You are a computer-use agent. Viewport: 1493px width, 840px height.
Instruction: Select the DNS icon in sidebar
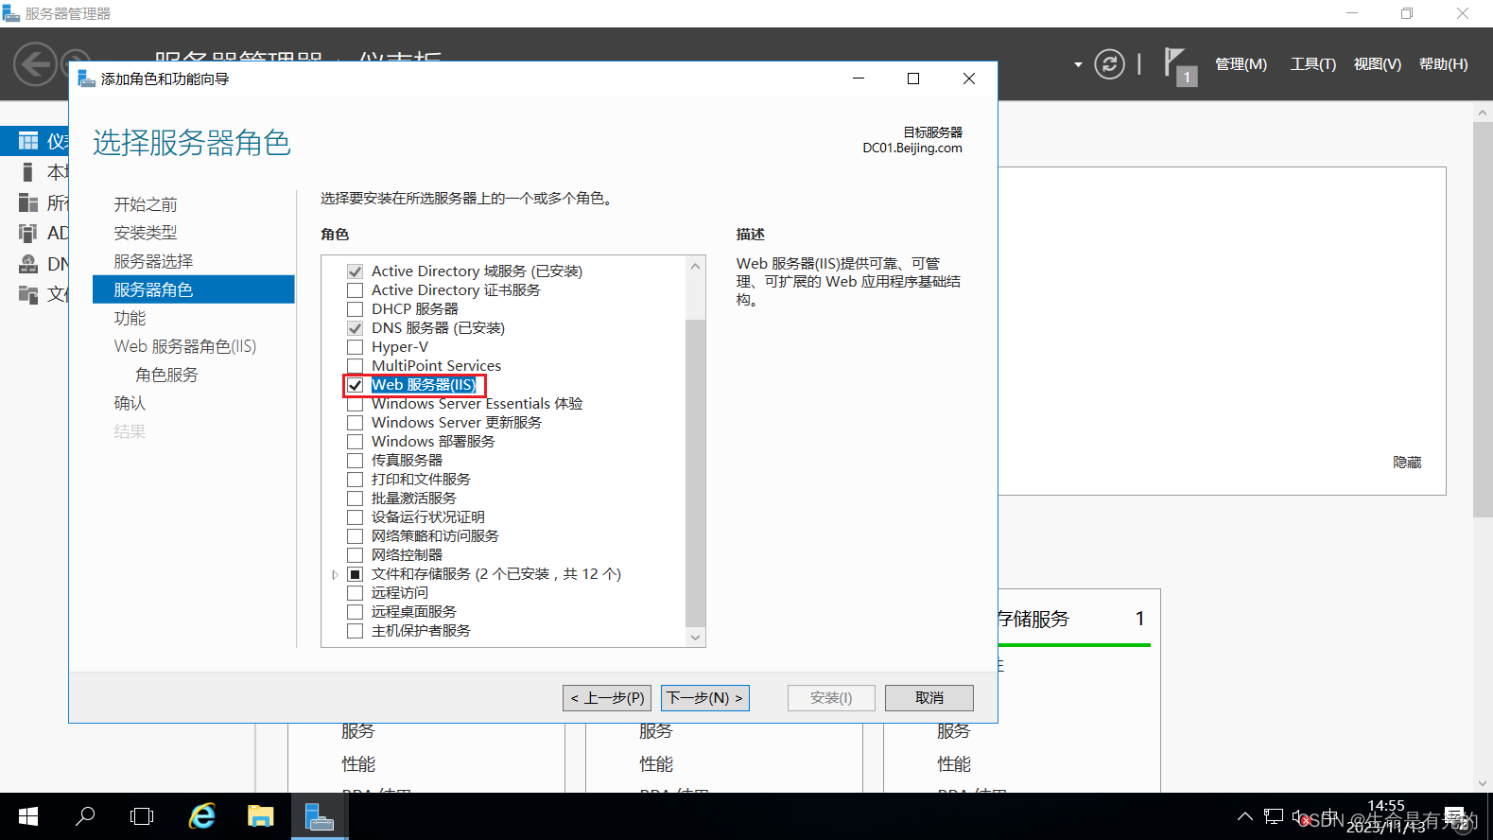(x=28, y=264)
